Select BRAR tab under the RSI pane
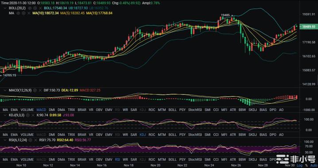Image resolution: width=318 pixels, height=168 pixels. tap(82, 160)
